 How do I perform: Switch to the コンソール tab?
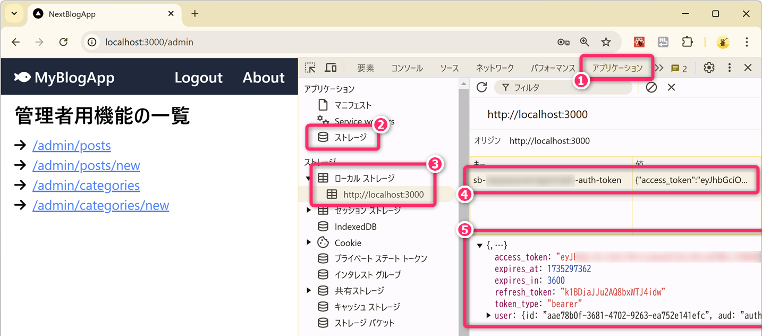pos(407,68)
